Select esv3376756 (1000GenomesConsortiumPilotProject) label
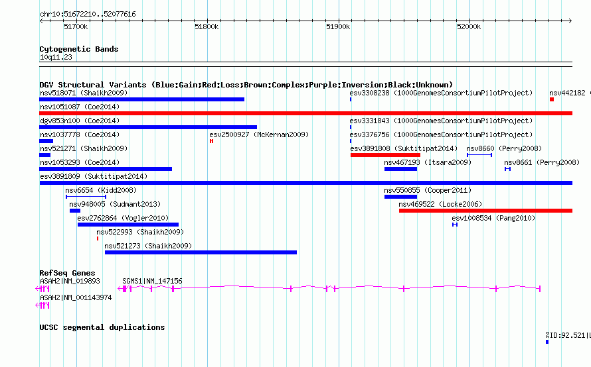Image resolution: width=591 pixels, height=367 pixels. click(x=441, y=134)
